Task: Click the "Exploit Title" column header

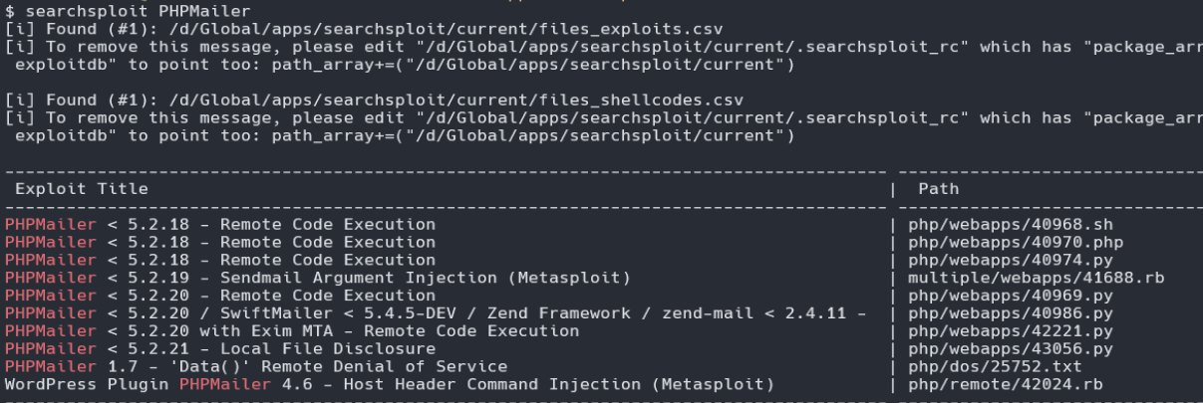Action: click(82, 188)
